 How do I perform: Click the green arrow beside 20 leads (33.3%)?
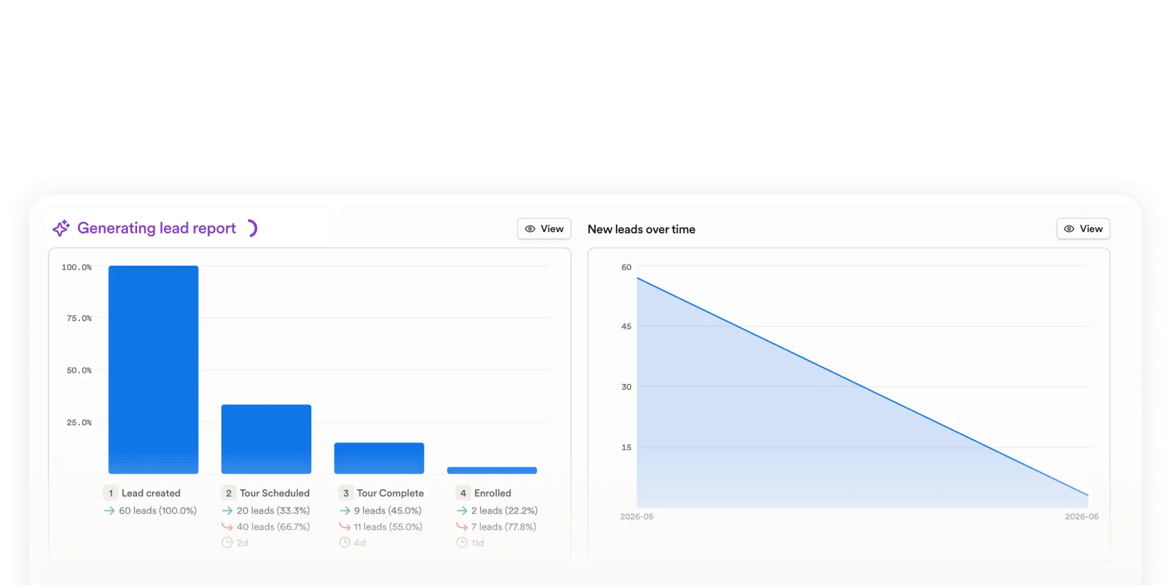[227, 511]
